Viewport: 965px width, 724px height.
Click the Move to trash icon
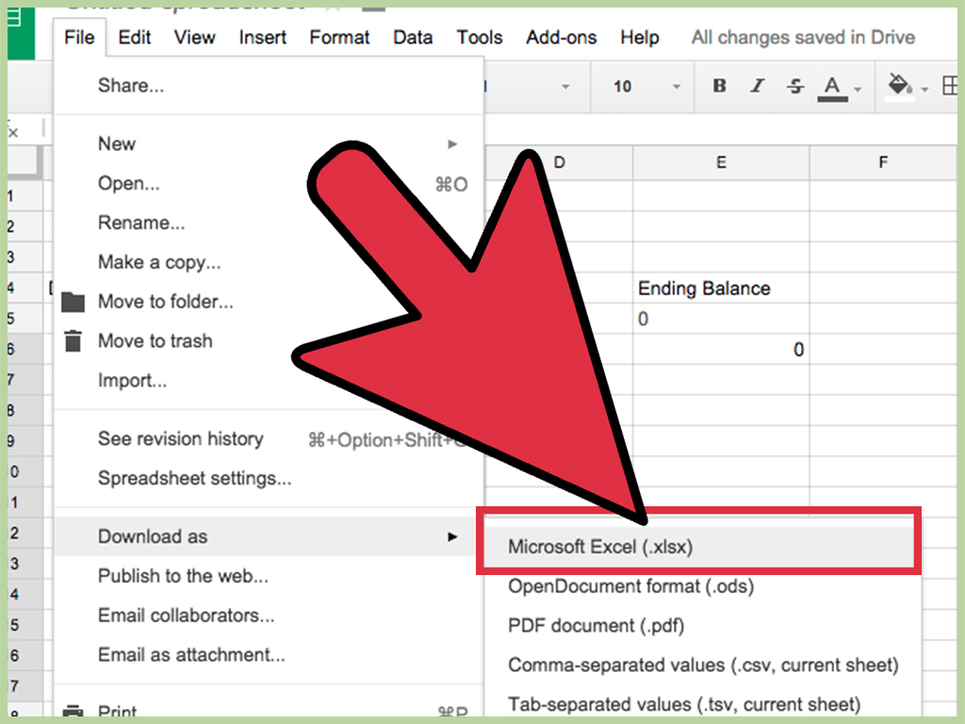pyautogui.click(x=73, y=341)
